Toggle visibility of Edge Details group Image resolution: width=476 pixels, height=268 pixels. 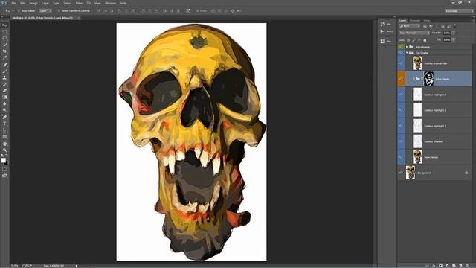tap(402, 79)
